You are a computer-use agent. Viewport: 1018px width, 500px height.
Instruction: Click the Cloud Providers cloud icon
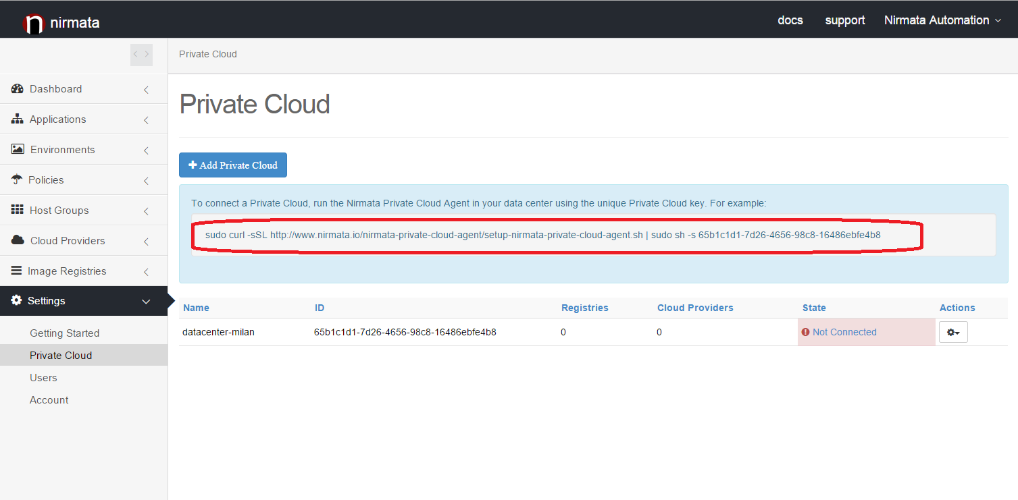[18, 240]
